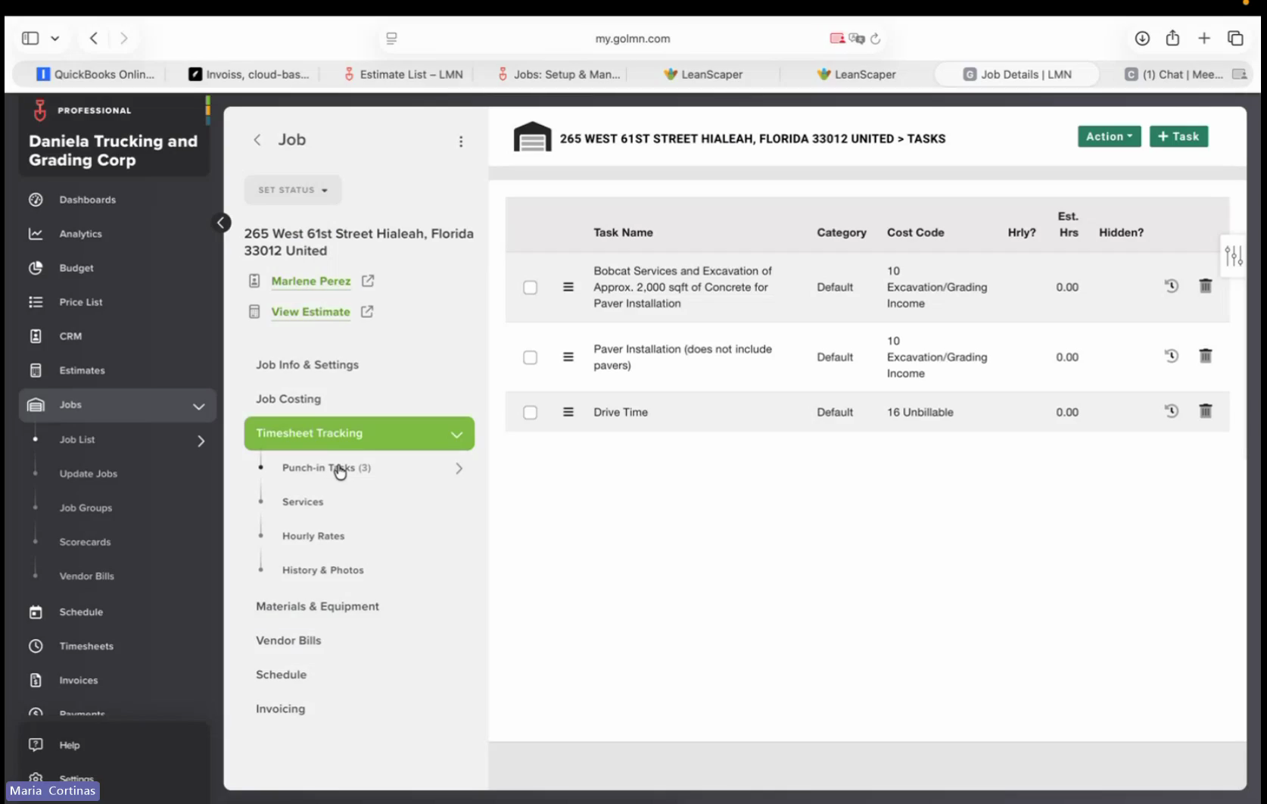Open Update Jobs in sidebar
The height and width of the screenshot is (804, 1267).
click(89, 474)
